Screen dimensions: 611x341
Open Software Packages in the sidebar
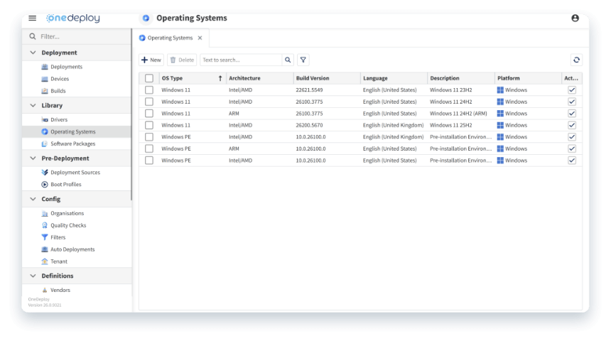coord(72,144)
